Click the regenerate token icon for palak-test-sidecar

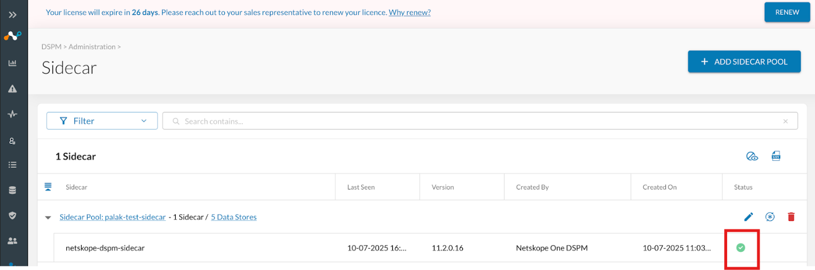[x=770, y=217]
